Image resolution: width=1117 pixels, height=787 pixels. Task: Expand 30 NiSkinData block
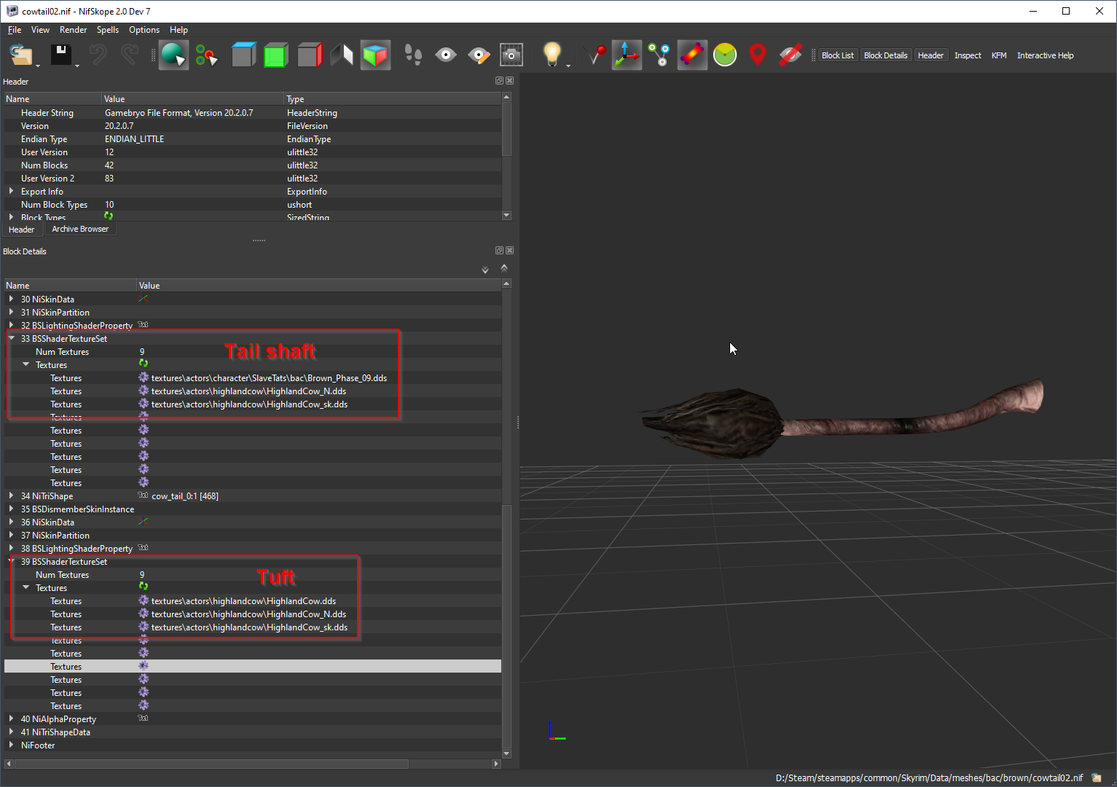pos(11,299)
